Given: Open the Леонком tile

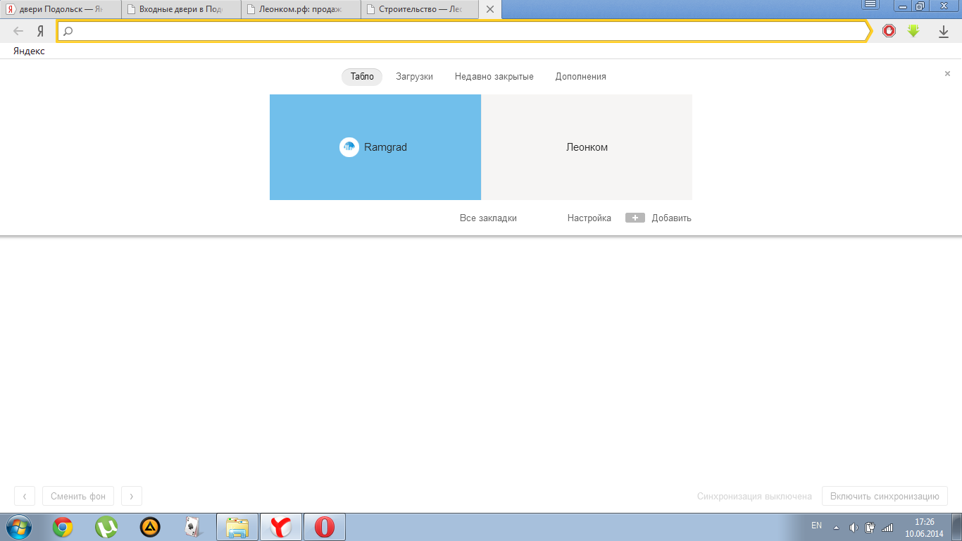Looking at the screenshot, I should tap(587, 147).
